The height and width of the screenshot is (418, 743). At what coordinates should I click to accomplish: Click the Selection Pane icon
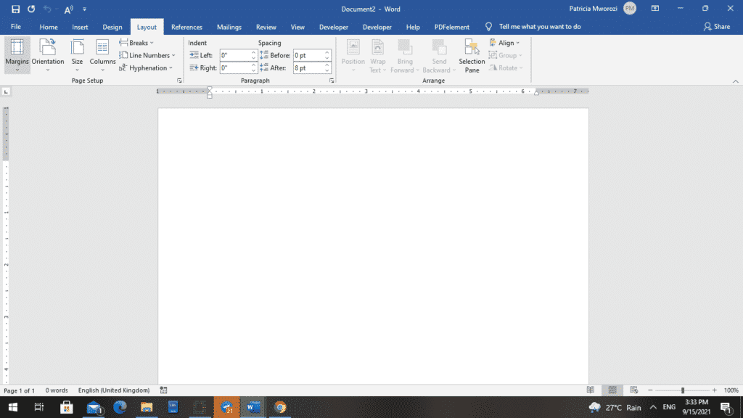471,55
